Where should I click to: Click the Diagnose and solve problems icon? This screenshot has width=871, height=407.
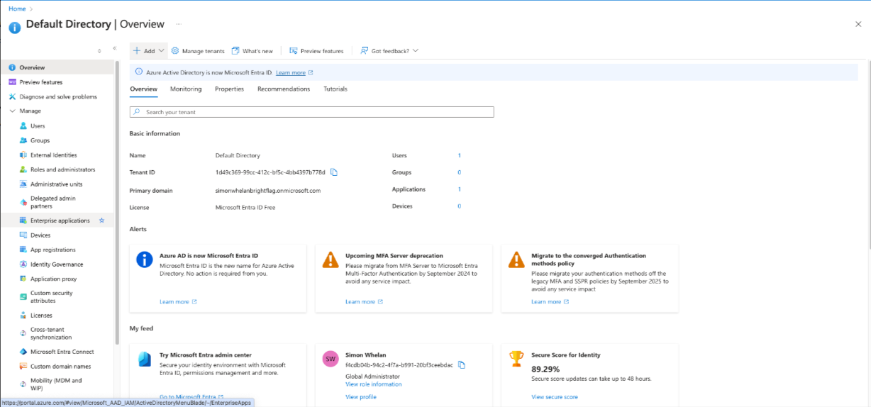(x=12, y=96)
